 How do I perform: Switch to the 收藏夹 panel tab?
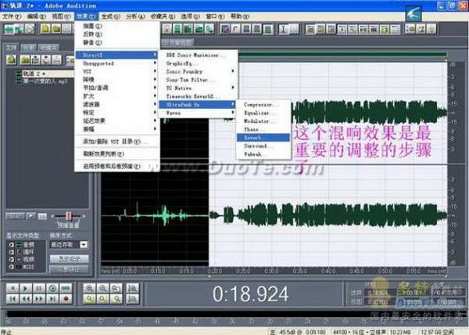tap(49, 47)
